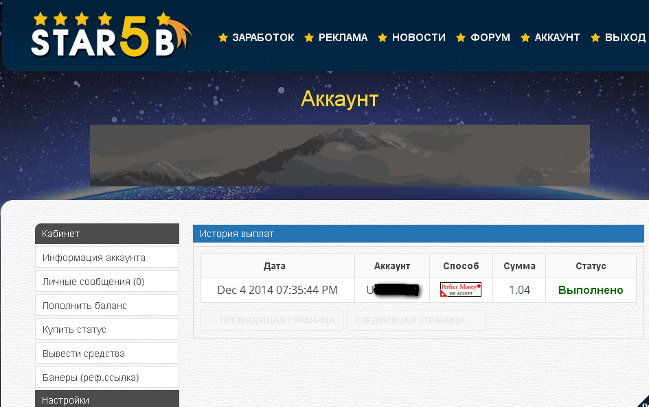Click the mountain banner image

tap(339, 156)
